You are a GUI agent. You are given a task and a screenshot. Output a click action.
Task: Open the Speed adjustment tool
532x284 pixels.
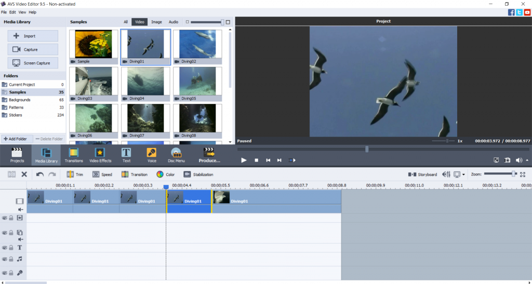click(102, 174)
